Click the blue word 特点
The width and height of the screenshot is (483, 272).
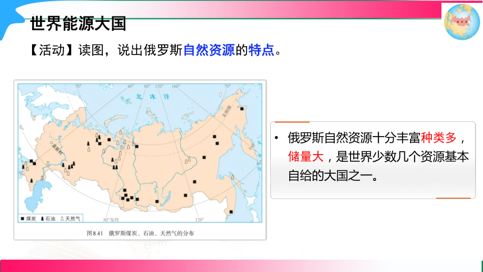[261, 50]
